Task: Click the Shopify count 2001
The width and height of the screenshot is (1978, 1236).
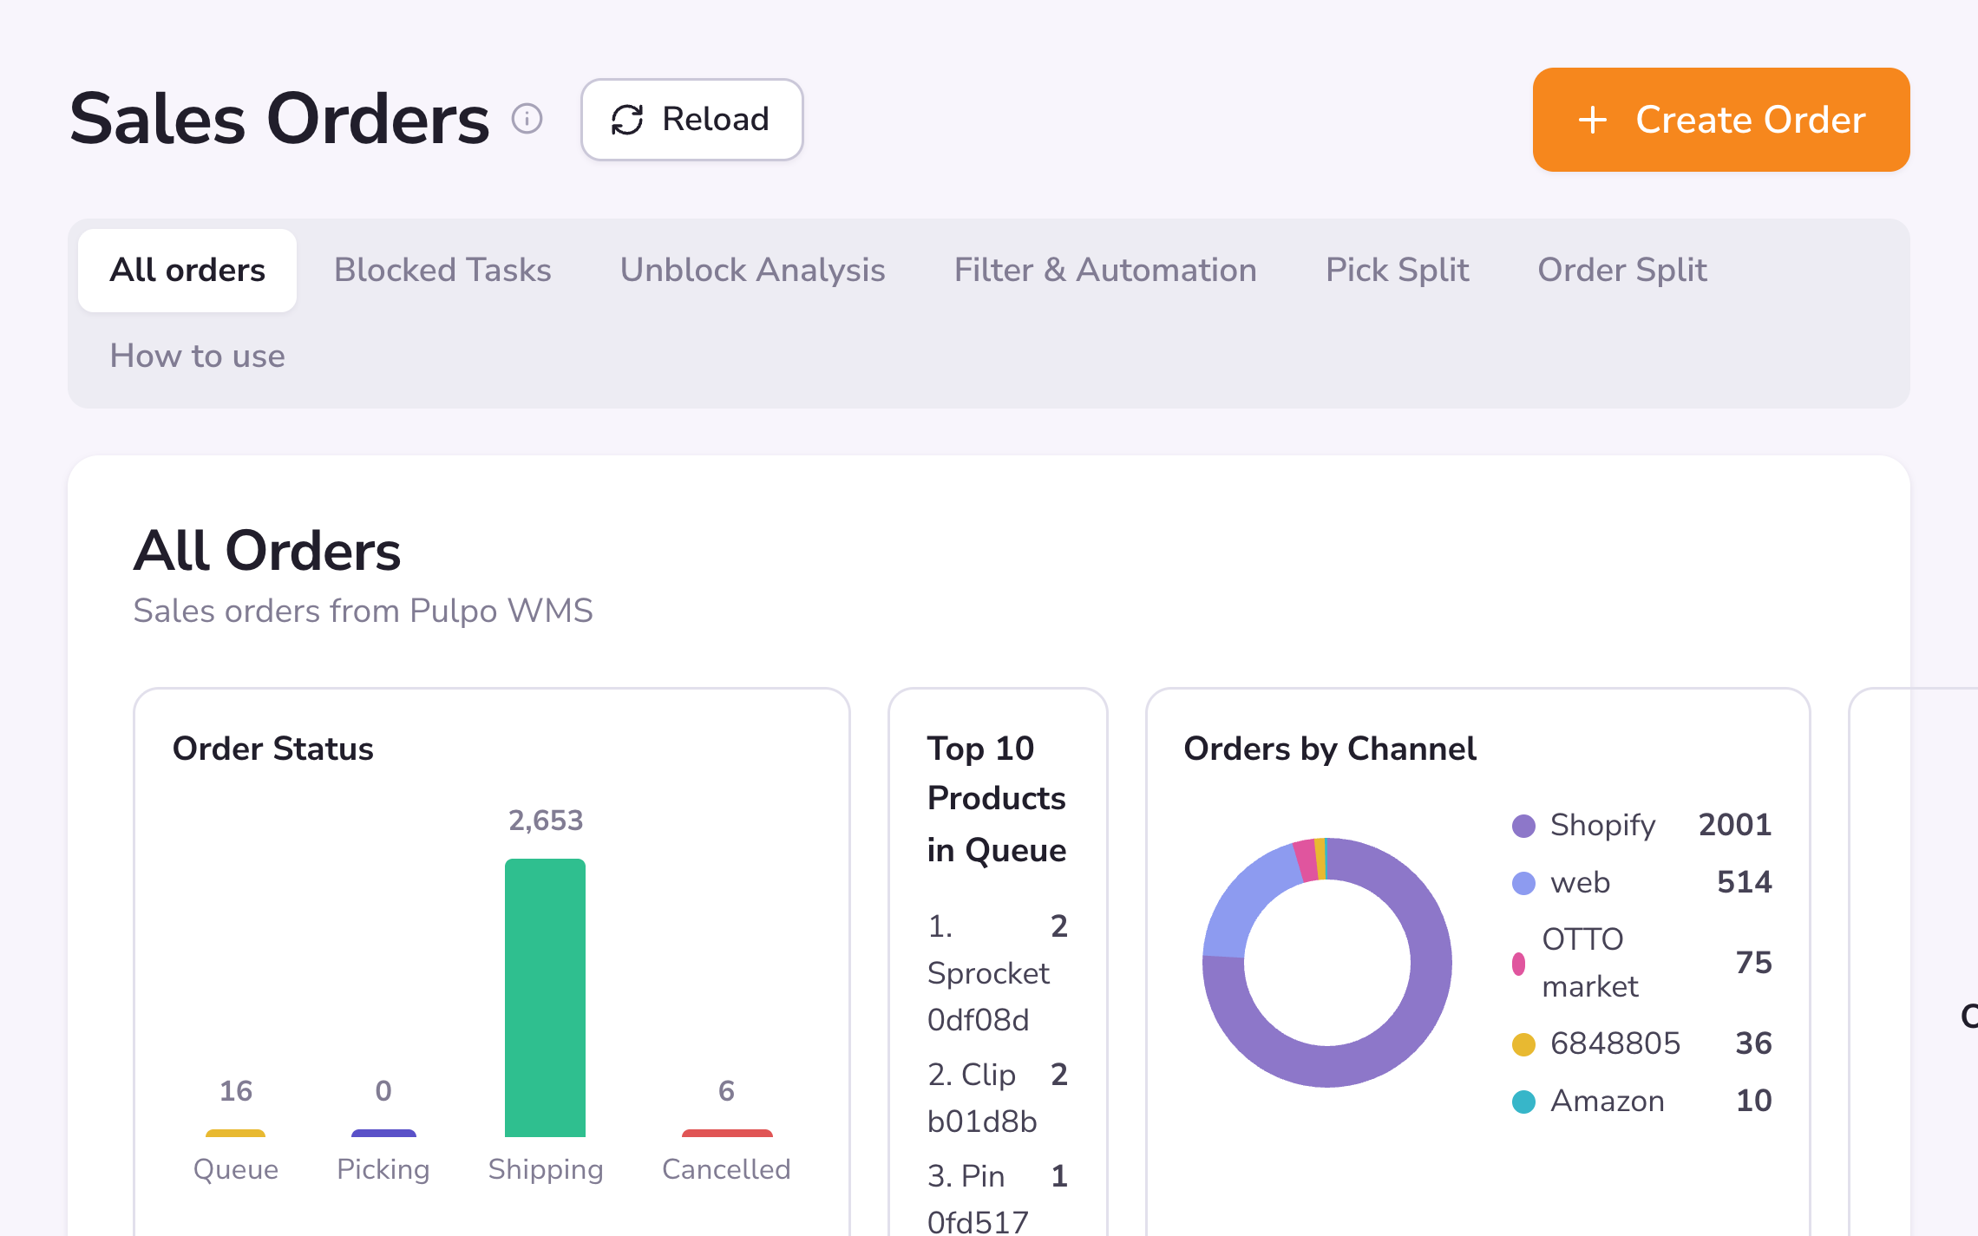Action: click(x=1735, y=825)
